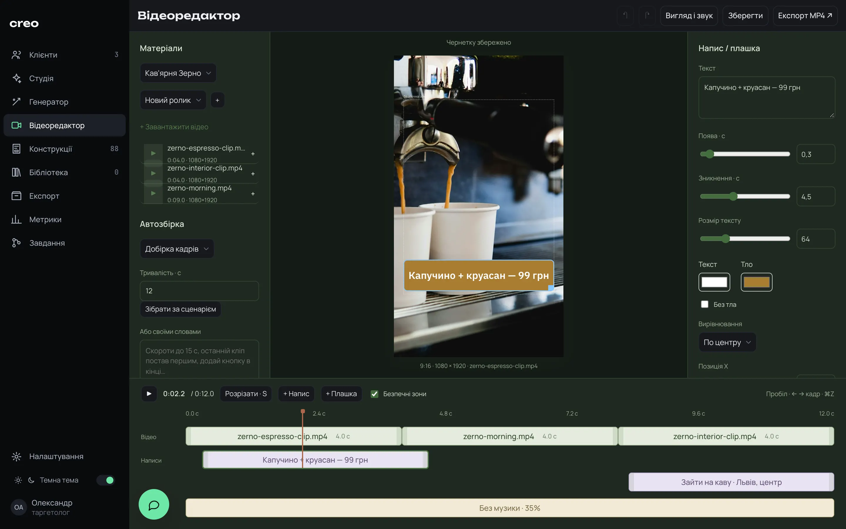
Task: Check the Без тла checkbox
Action: [704, 304]
